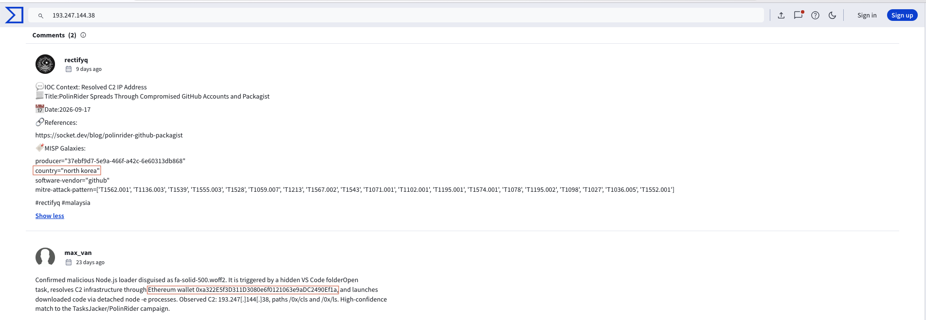Image resolution: width=926 pixels, height=320 pixels.
Task: Click the mitre-attack-pattern list line
Action: [355, 190]
